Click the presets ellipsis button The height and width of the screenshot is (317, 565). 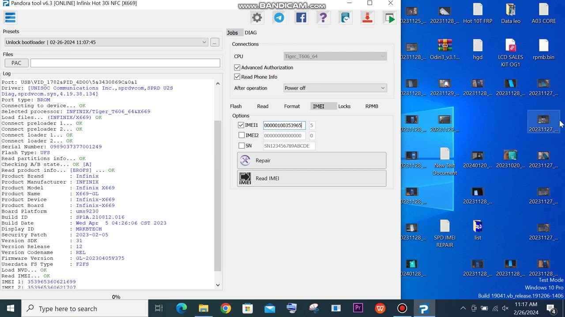215,42
